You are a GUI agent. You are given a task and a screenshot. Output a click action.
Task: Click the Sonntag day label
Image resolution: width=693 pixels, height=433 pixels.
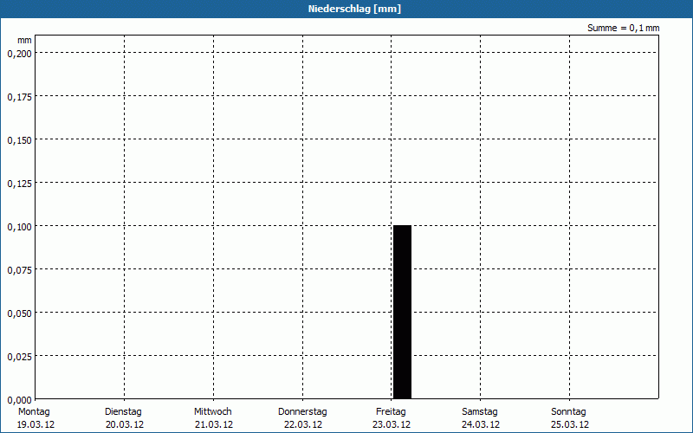568,412
